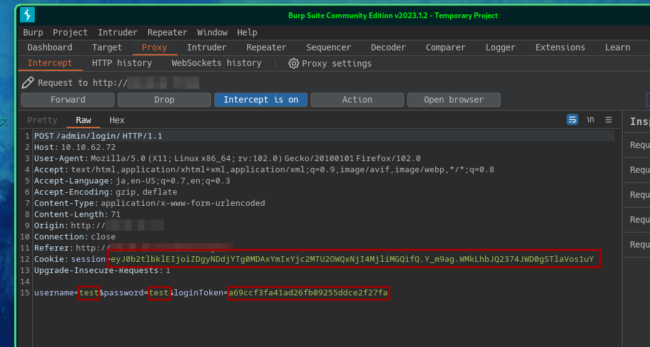Select the Proxy tab

pyautogui.click(x=154, y=48)
